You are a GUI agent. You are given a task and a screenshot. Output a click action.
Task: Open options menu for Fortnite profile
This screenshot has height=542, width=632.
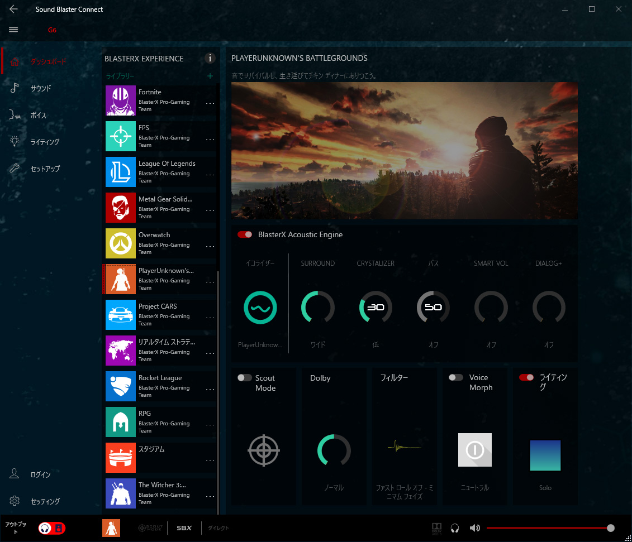pos(210,103)
